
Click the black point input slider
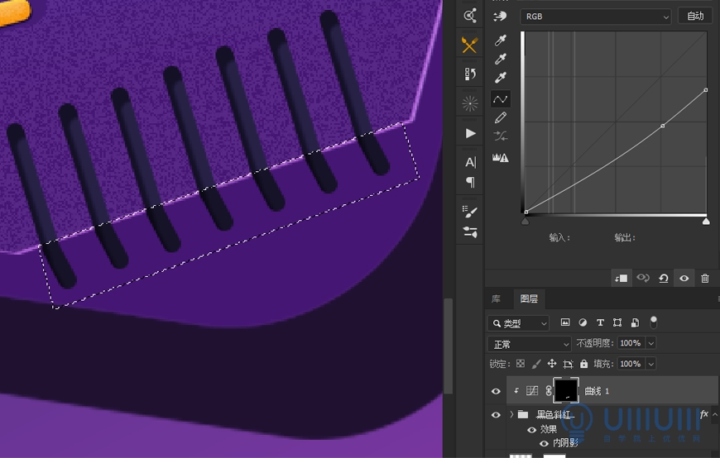526,222
